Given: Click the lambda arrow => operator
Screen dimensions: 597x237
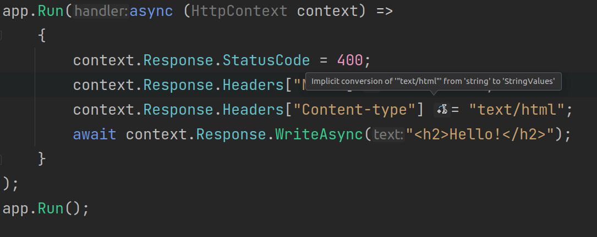Looking at the screenshot, I should [x=385, y=12].
